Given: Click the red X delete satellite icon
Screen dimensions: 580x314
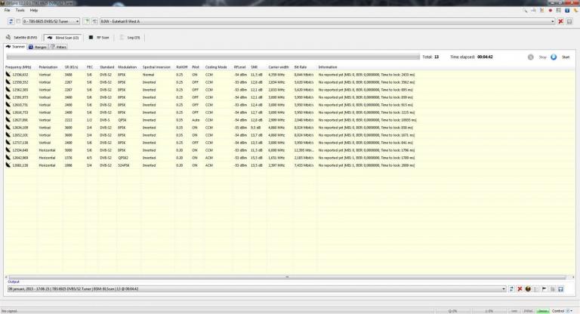Looking at the screenshot, I should 560,21.
